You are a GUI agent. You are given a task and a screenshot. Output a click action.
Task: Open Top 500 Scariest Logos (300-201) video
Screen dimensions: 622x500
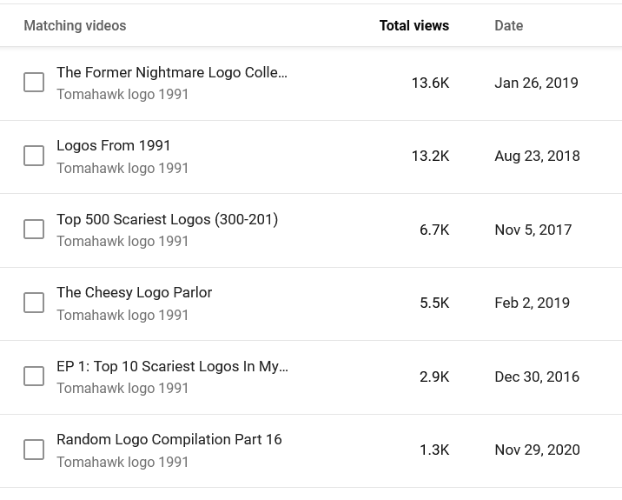coord(167,220)
